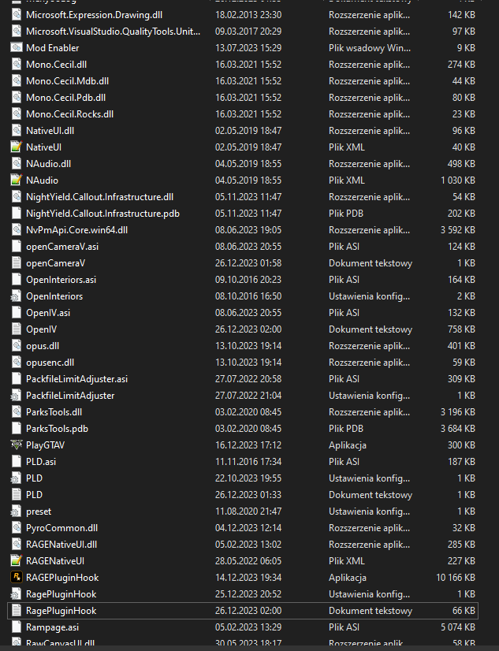This screenshot has height=651, width=499.
Task: Select RagePluginHook text document dated 26.12.2023
Action: coord(61,611)
